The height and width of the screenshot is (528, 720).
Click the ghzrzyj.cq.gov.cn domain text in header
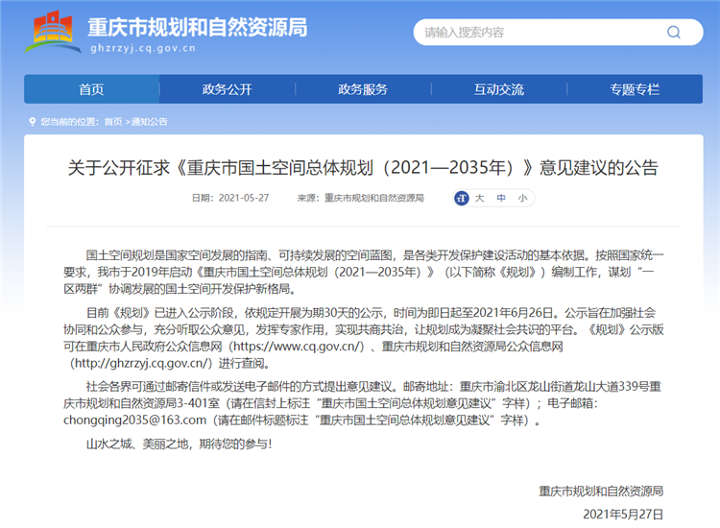point(143,48)
